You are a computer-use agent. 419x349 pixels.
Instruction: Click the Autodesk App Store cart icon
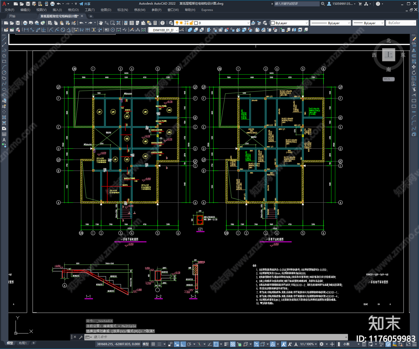360,4
